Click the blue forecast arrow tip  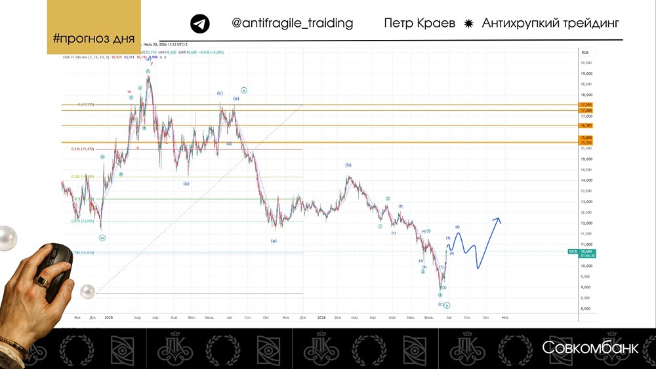[x=498, y=220]
